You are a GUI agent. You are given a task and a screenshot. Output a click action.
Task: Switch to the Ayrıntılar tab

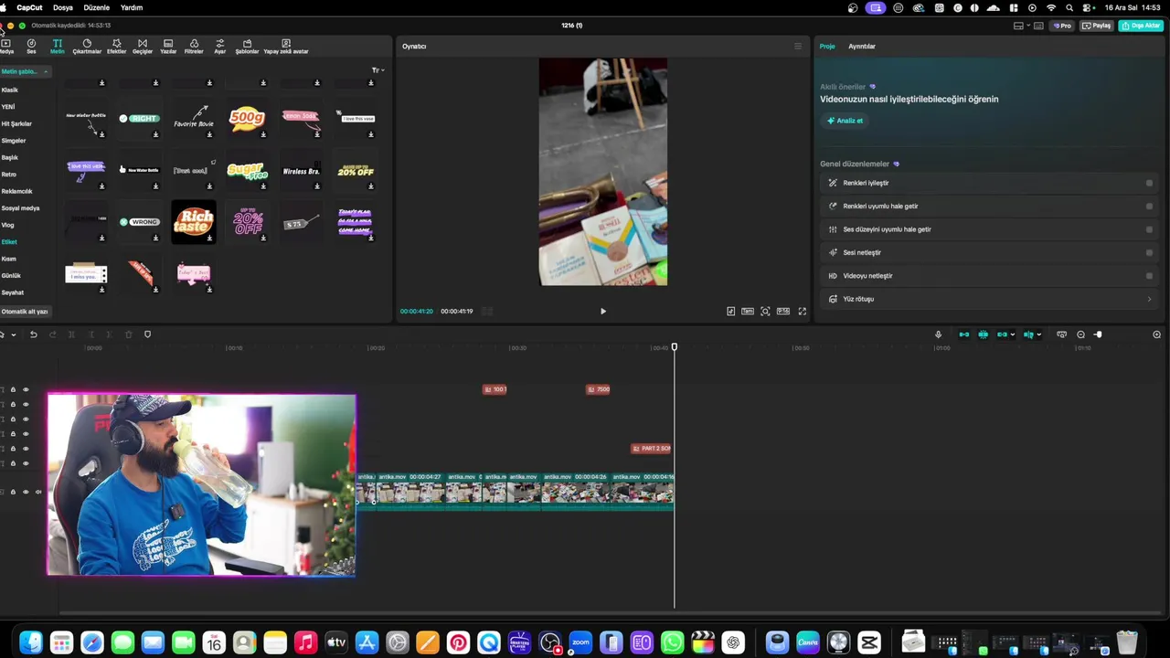coord(861,47)
